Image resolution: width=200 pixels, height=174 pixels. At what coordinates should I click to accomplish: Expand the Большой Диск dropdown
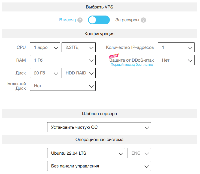click(63, 86)
